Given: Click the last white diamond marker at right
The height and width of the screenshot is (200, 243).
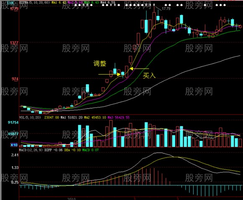Looking at the screenshot, I should click(x=225, y=5).
